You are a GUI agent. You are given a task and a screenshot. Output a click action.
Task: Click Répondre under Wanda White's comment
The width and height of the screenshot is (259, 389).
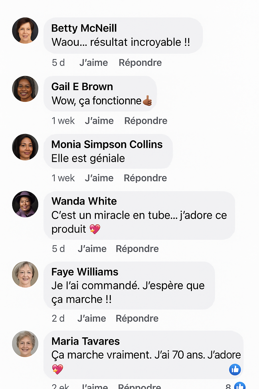coord(137,249)
